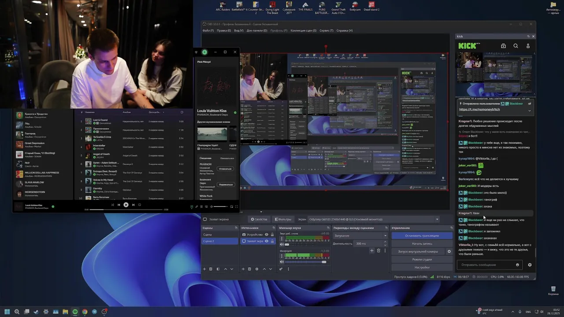
Task: Remove selected source with Sources trash icon
Action: [x=249, y=269]
